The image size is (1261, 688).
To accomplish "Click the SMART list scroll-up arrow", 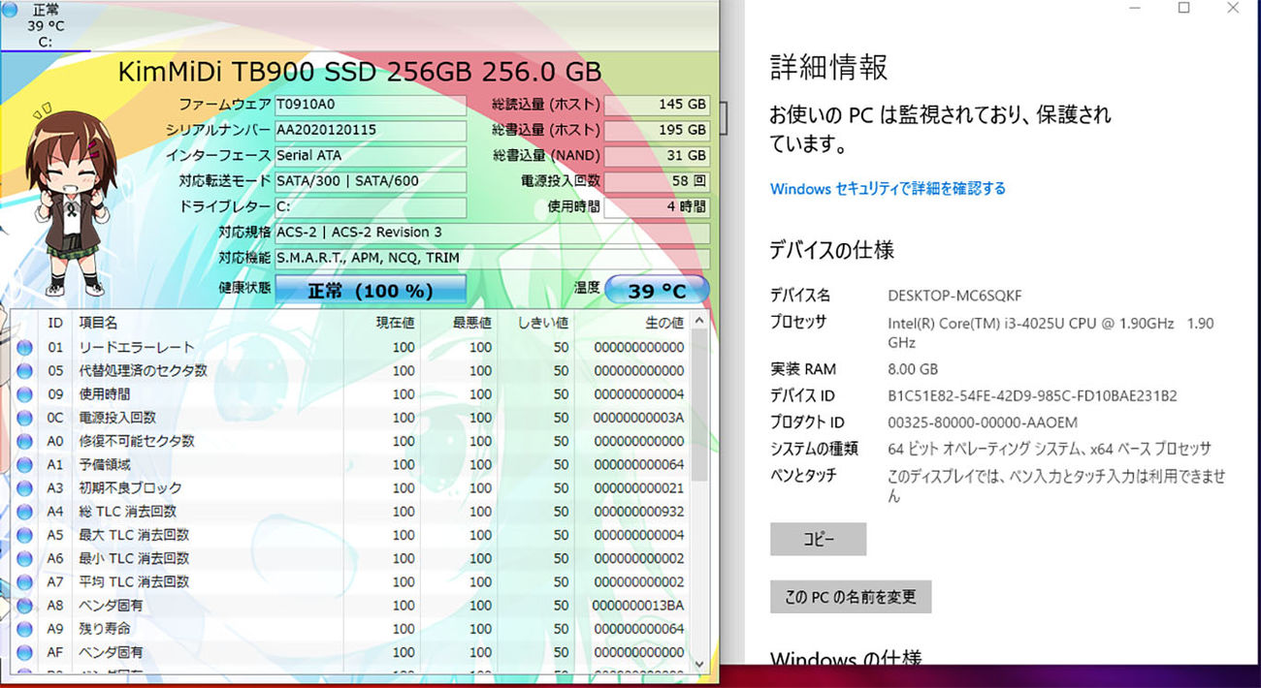I will click(x=700, y=322).
